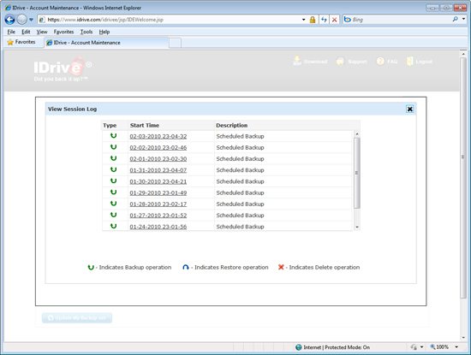Click backup icon for 01-27-2010 row
This screenshot has width=471, height=355.
(x=113, y=215)
